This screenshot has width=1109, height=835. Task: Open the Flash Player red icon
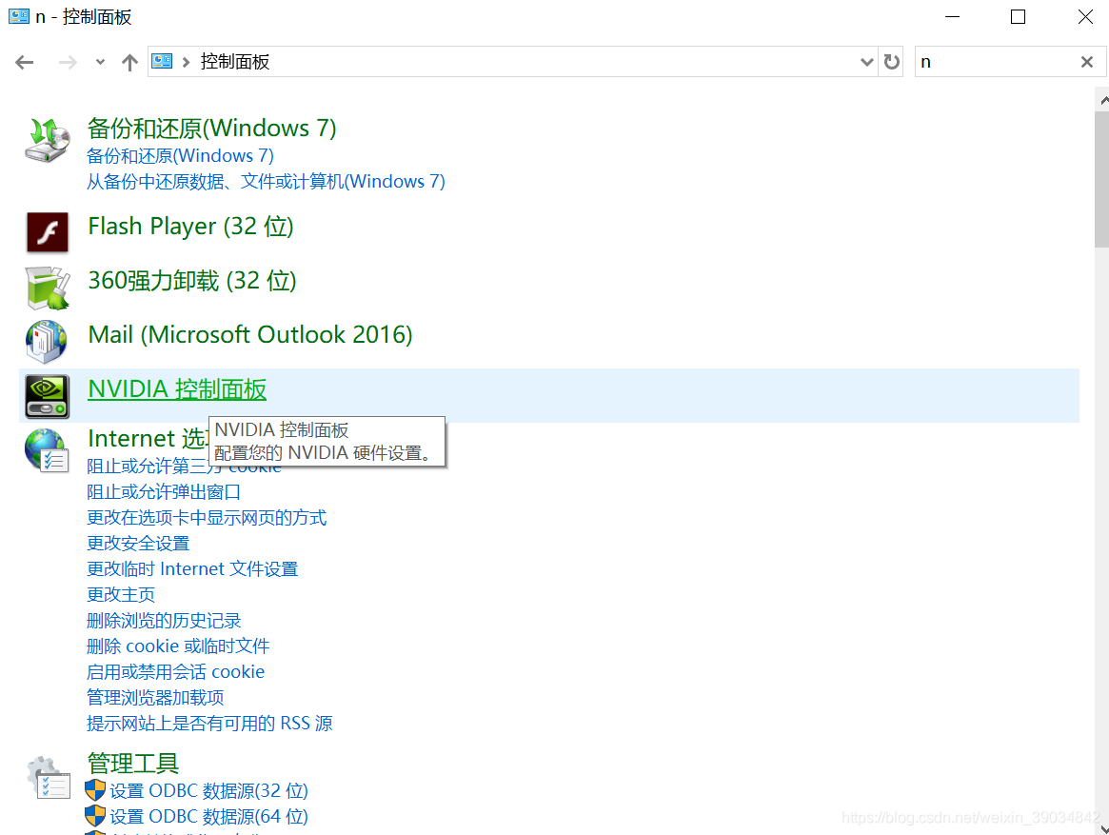click(x=48, y=232)
